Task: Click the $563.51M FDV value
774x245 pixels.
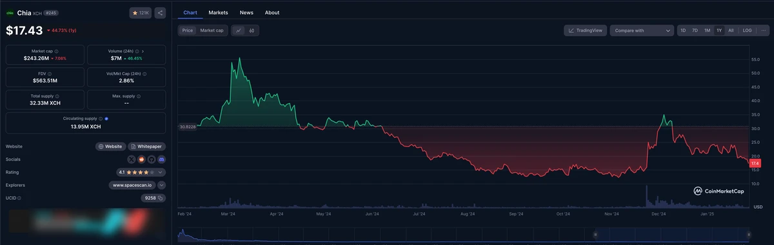Action: pyautogui.click(x=45, y=81)
